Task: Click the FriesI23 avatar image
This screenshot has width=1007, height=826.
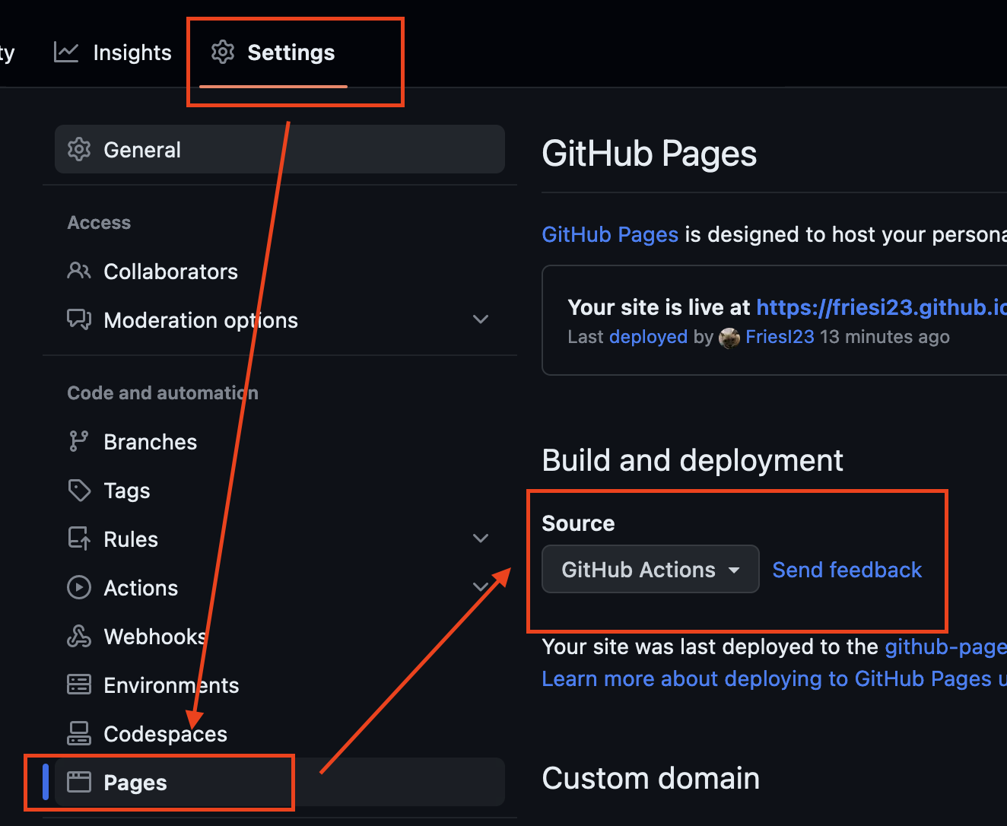Action: [729, 338]
